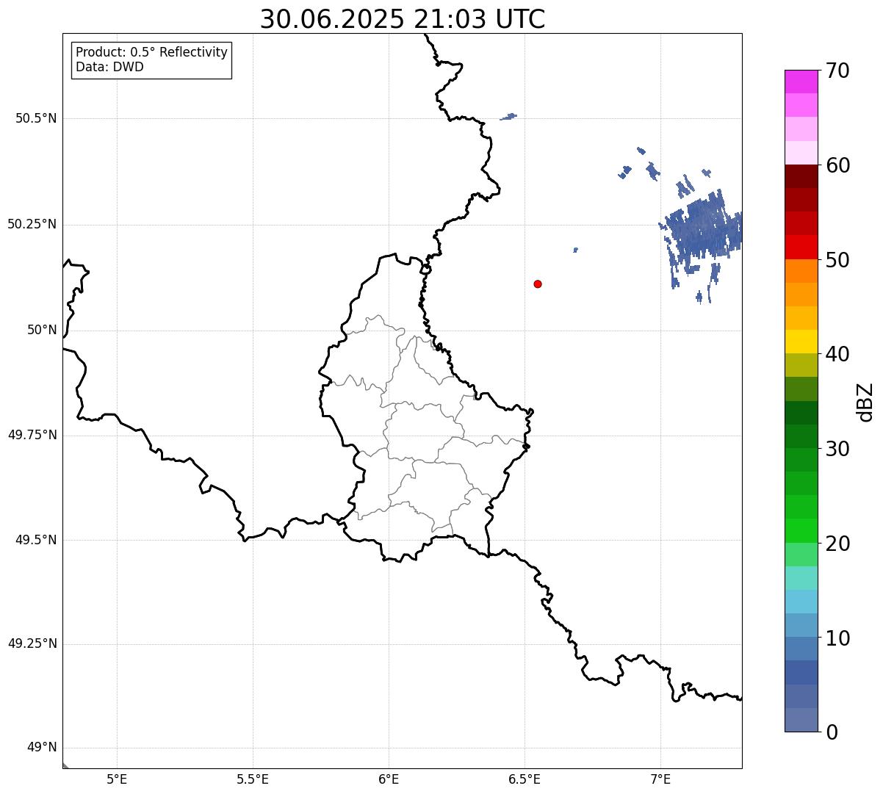Click the colorbar tick value 60
This screenshot has height=794, width=883.
tap(837, 165)
